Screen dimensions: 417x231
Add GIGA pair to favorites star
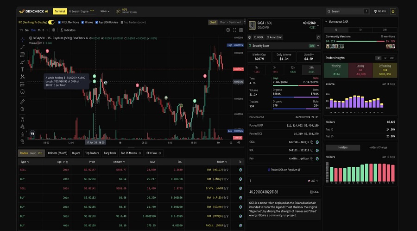(318, 37)
